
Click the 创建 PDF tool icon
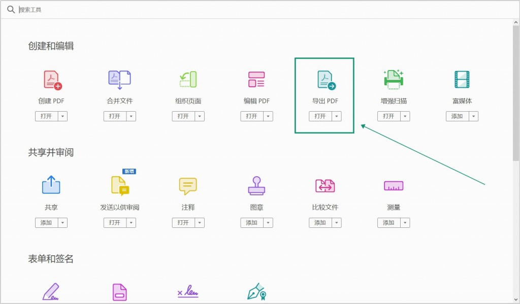[53, 80]
